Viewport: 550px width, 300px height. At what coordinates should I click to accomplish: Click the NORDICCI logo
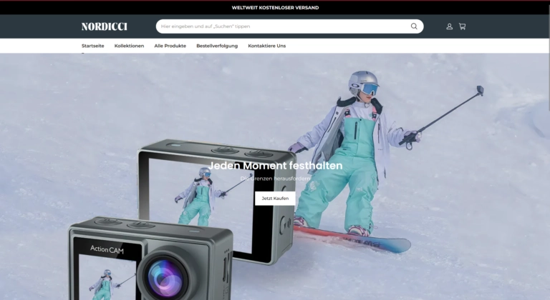[x=104, y=26]
